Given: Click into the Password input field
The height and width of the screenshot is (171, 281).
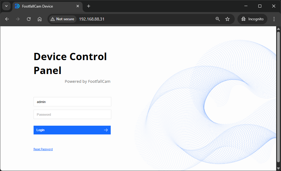Looking at the screenshot, I should click(72, 115).
